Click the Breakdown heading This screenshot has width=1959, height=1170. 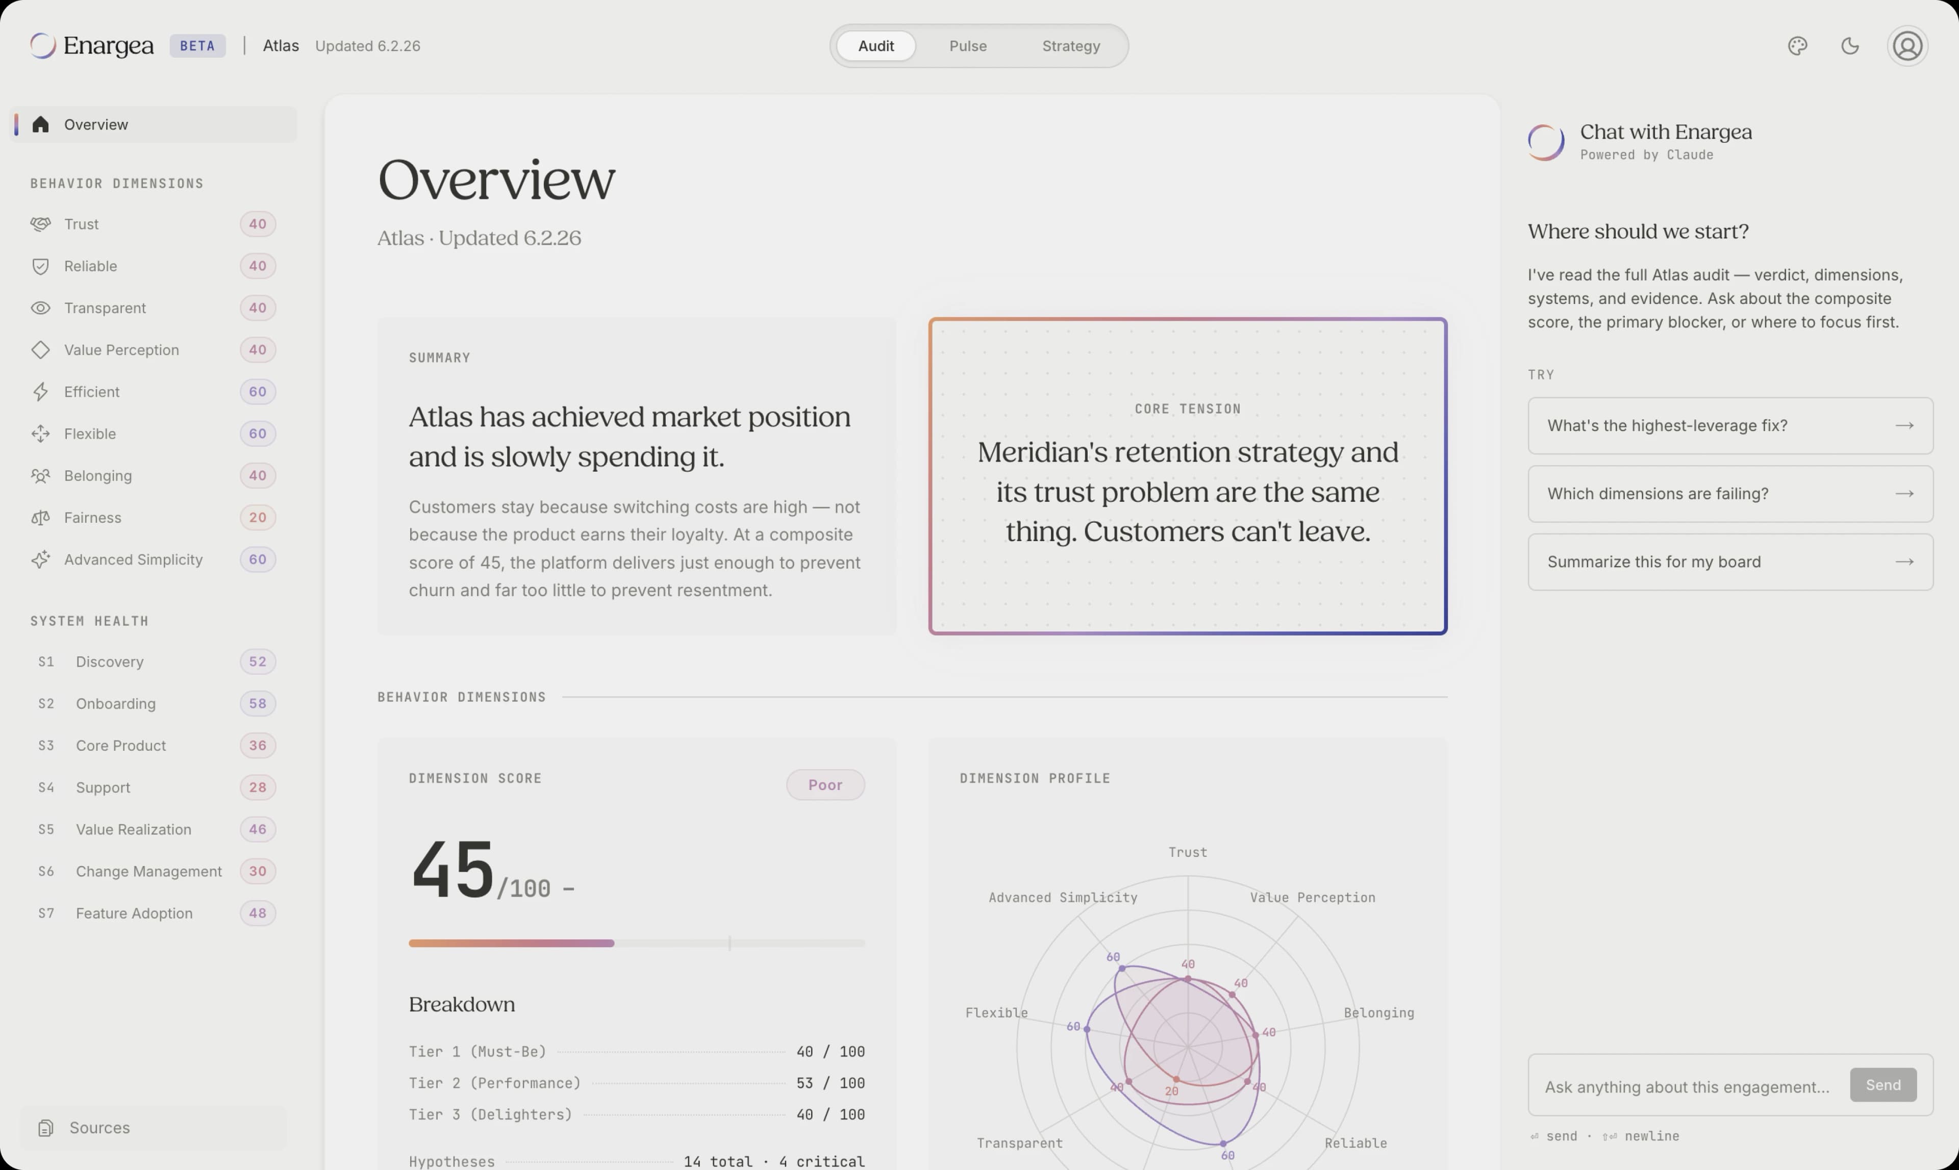pyautogui.click(x=461, y=1004)
